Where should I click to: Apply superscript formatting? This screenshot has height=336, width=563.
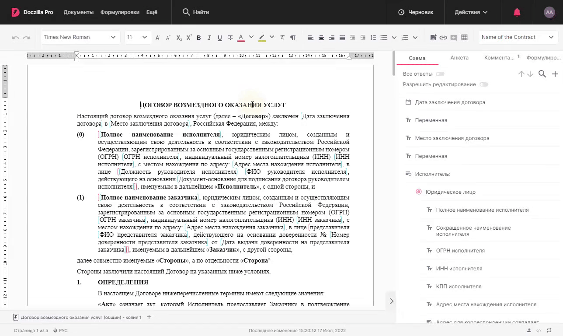pos(189,38)
